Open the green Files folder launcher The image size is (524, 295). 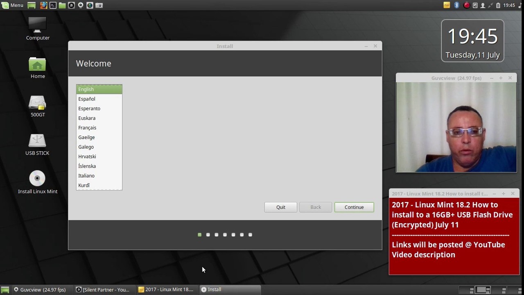pos(62,5)
